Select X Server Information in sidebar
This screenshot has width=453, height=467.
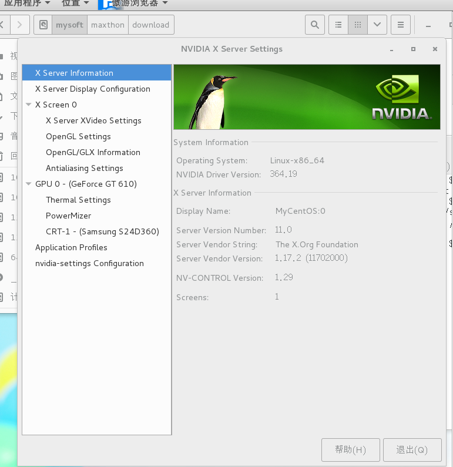tap(96, 73)
